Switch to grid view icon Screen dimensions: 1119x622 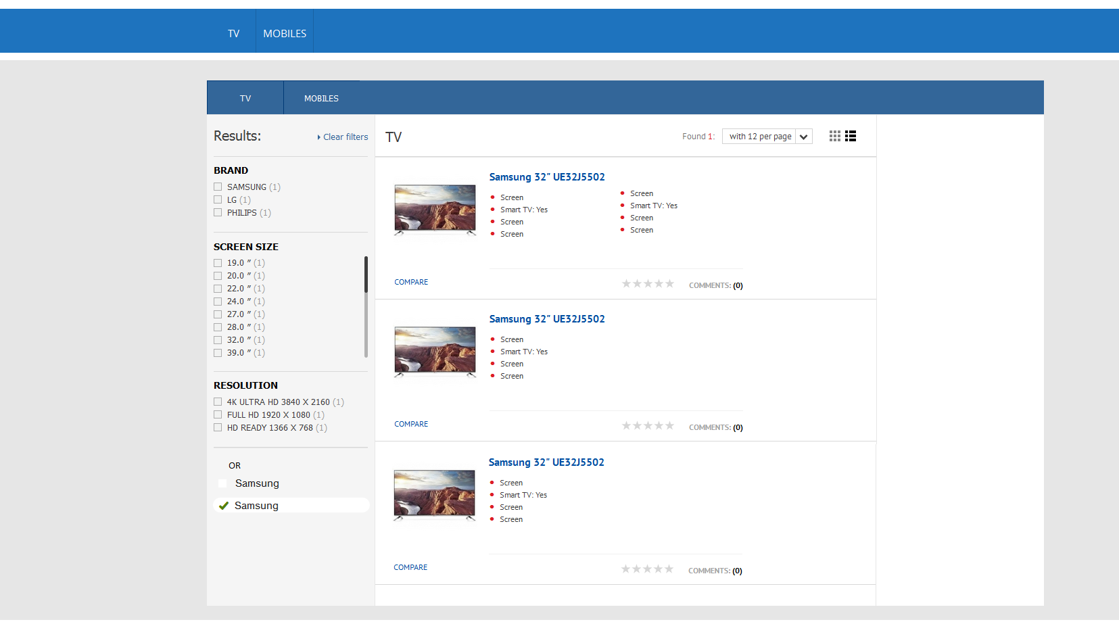(835, 136)
